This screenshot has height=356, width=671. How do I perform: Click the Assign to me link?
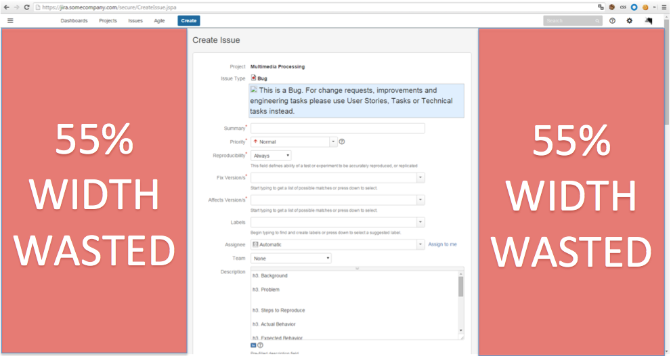[443, 244]
